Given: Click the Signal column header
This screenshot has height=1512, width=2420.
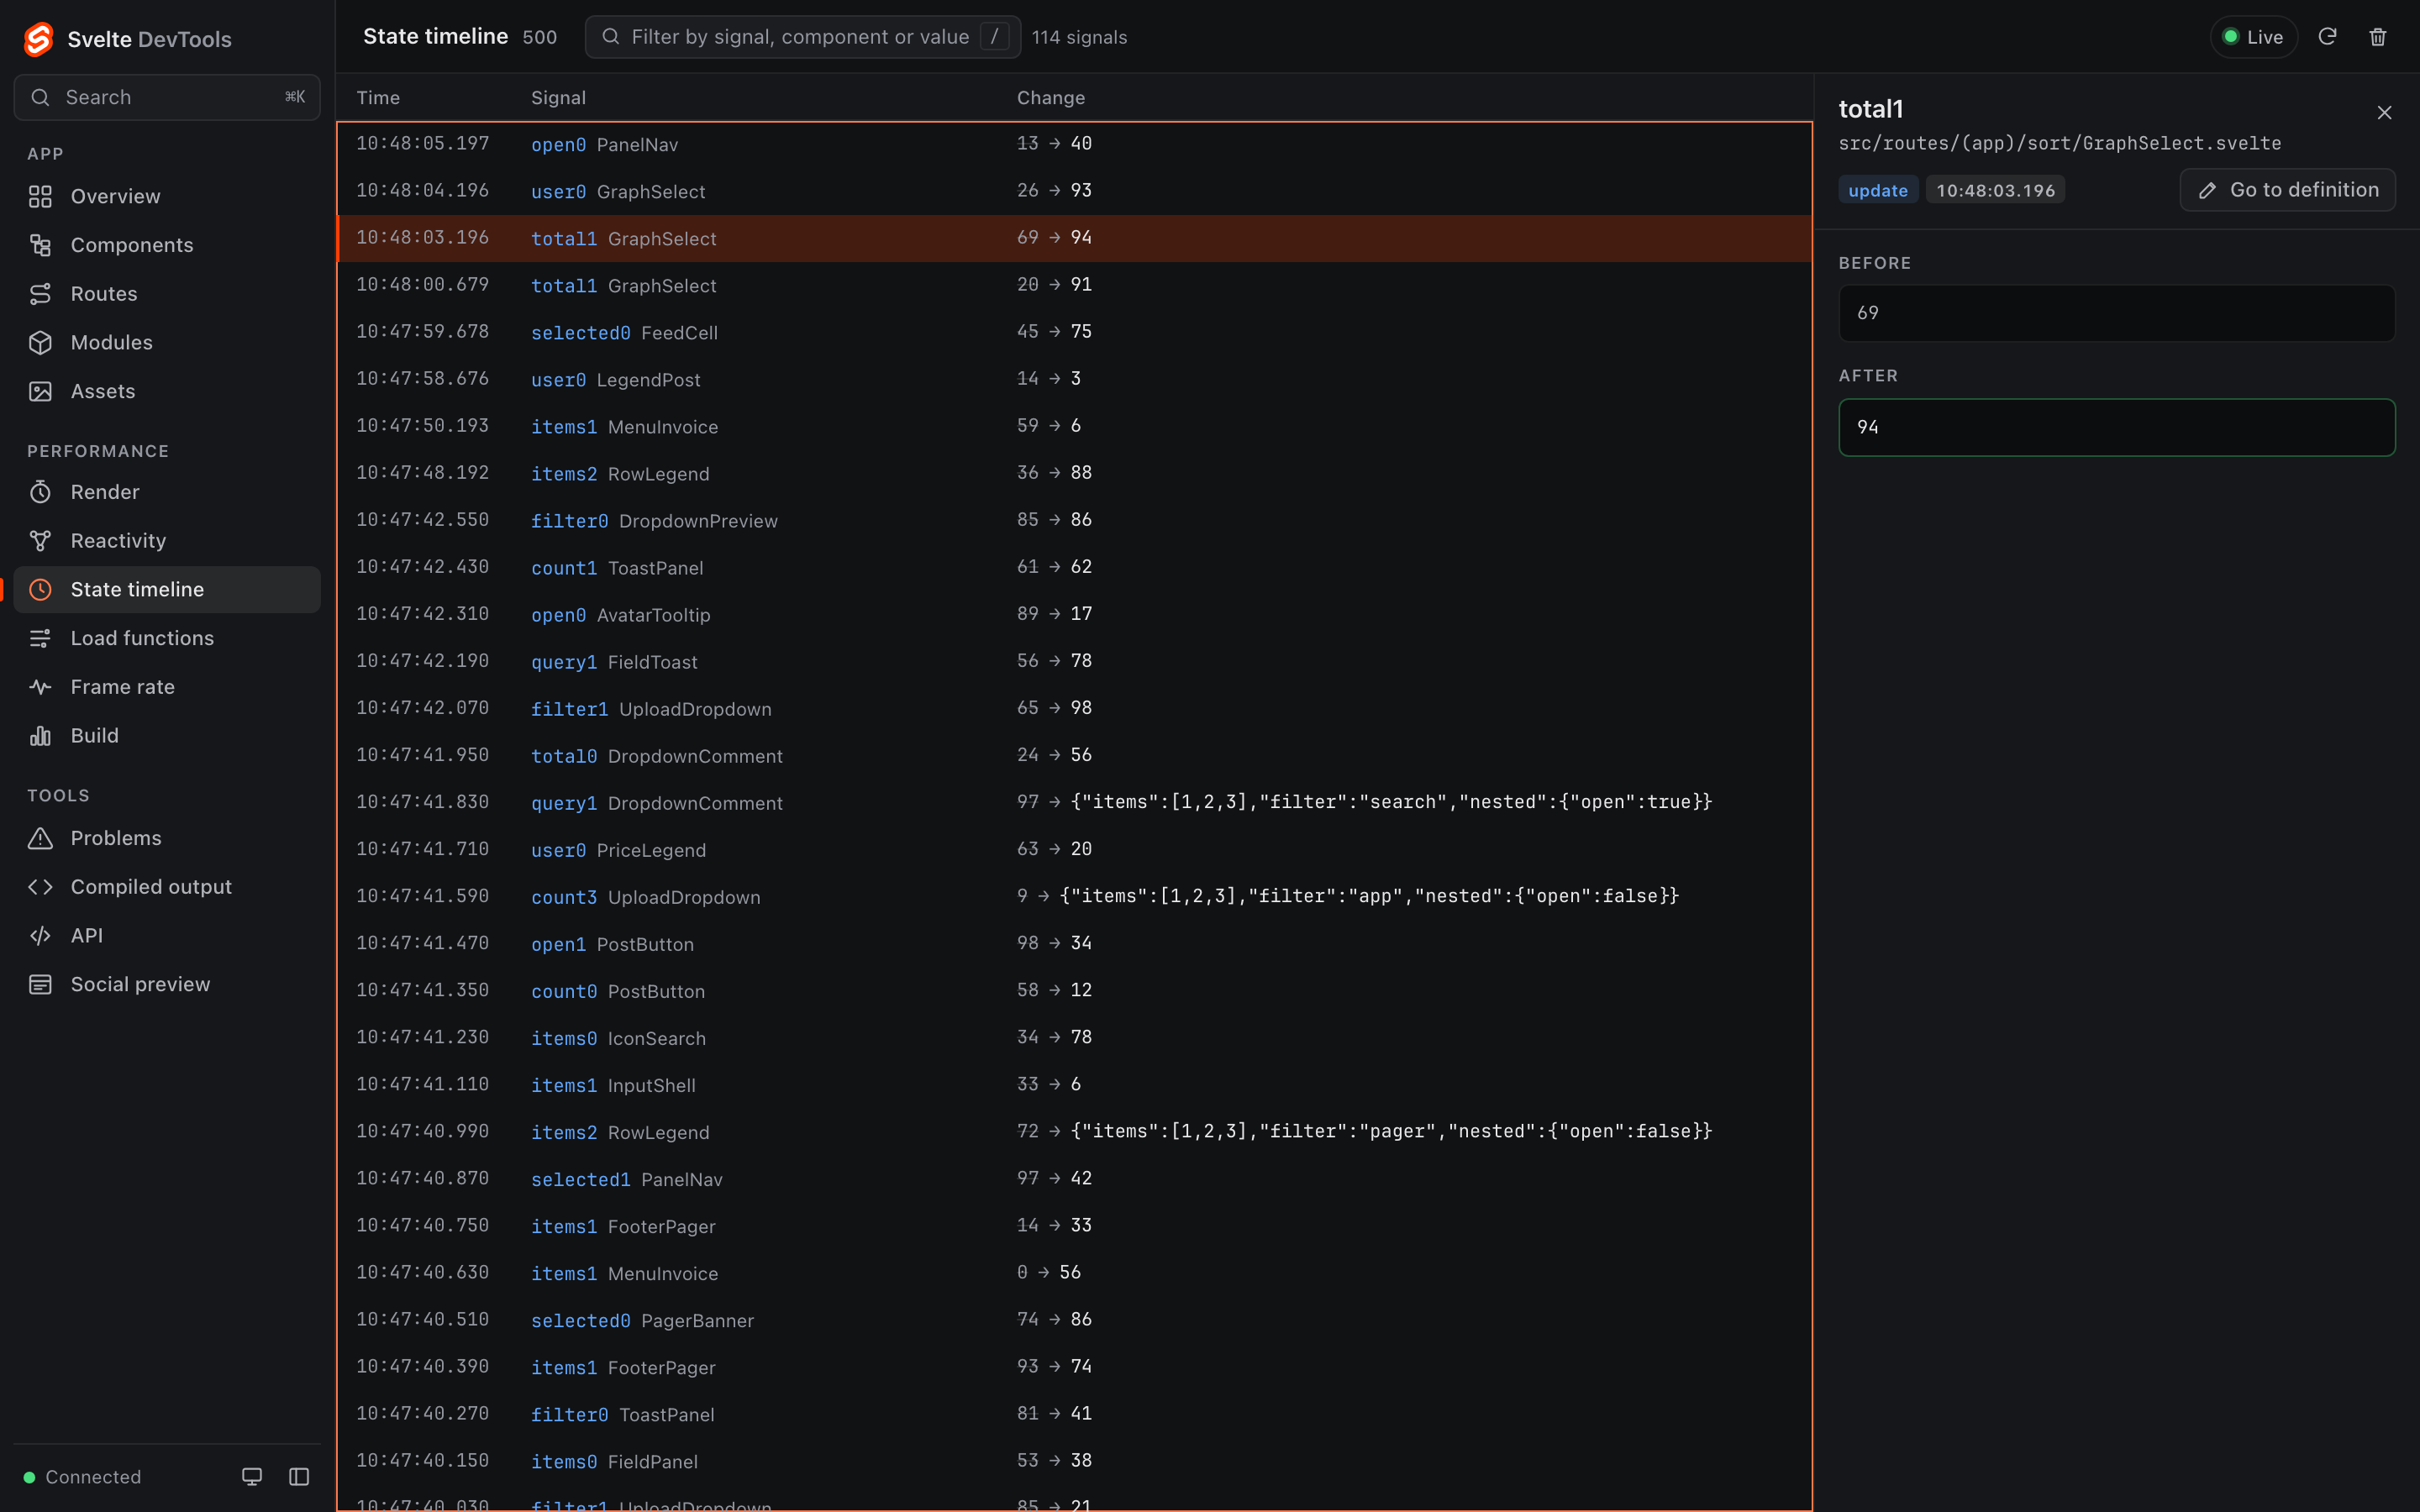Looking at the screenshot, I should point(558,98).
